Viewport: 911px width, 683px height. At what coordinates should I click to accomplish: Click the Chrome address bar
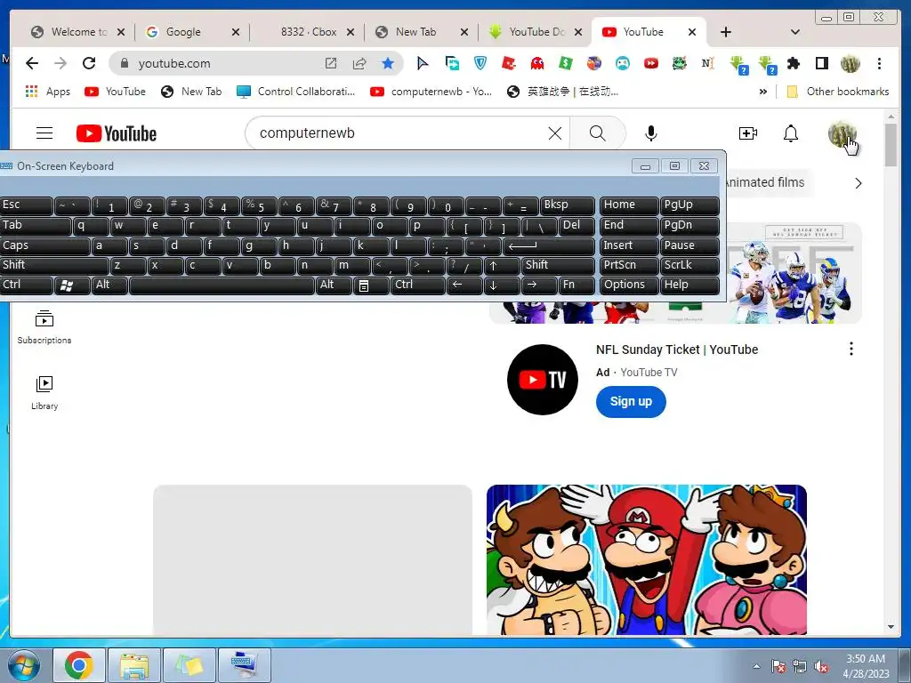click(227, 63)
